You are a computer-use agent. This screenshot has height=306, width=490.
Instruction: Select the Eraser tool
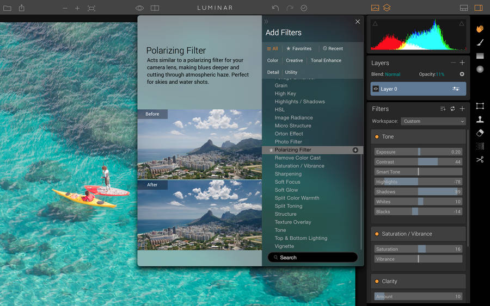[480, 133]
